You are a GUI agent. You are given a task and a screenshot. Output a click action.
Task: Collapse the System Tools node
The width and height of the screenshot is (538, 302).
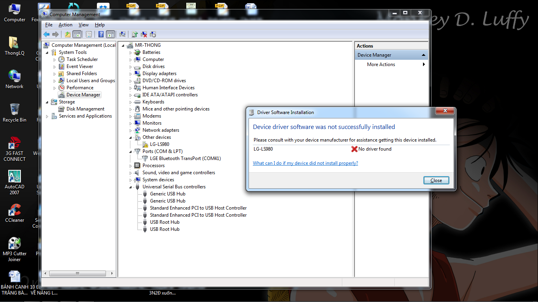click(47, 52)
